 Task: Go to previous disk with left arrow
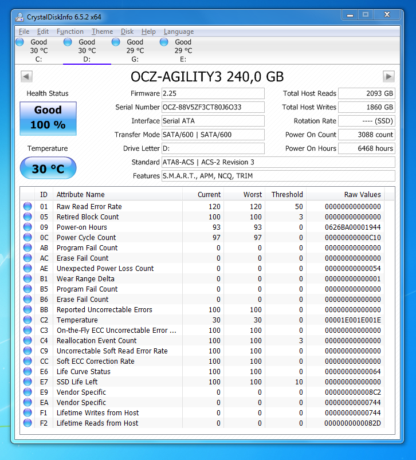pyautogui.click(x=26, y=77)
